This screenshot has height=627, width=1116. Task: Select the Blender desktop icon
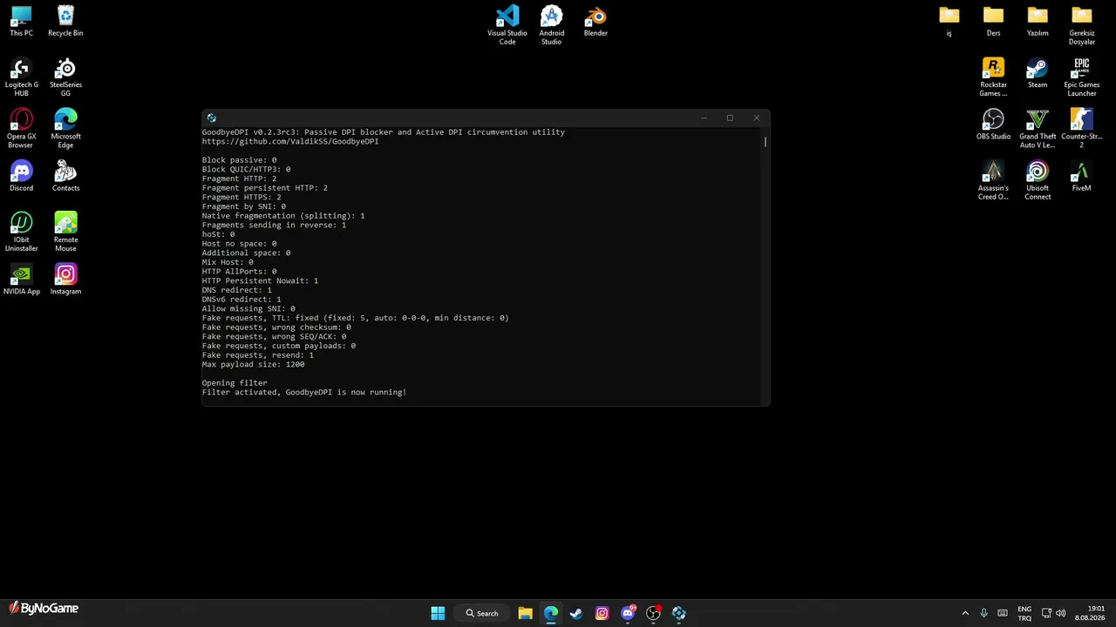[x=595, y=22]
